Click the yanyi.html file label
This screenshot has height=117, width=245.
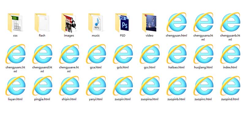click(96, 99)
